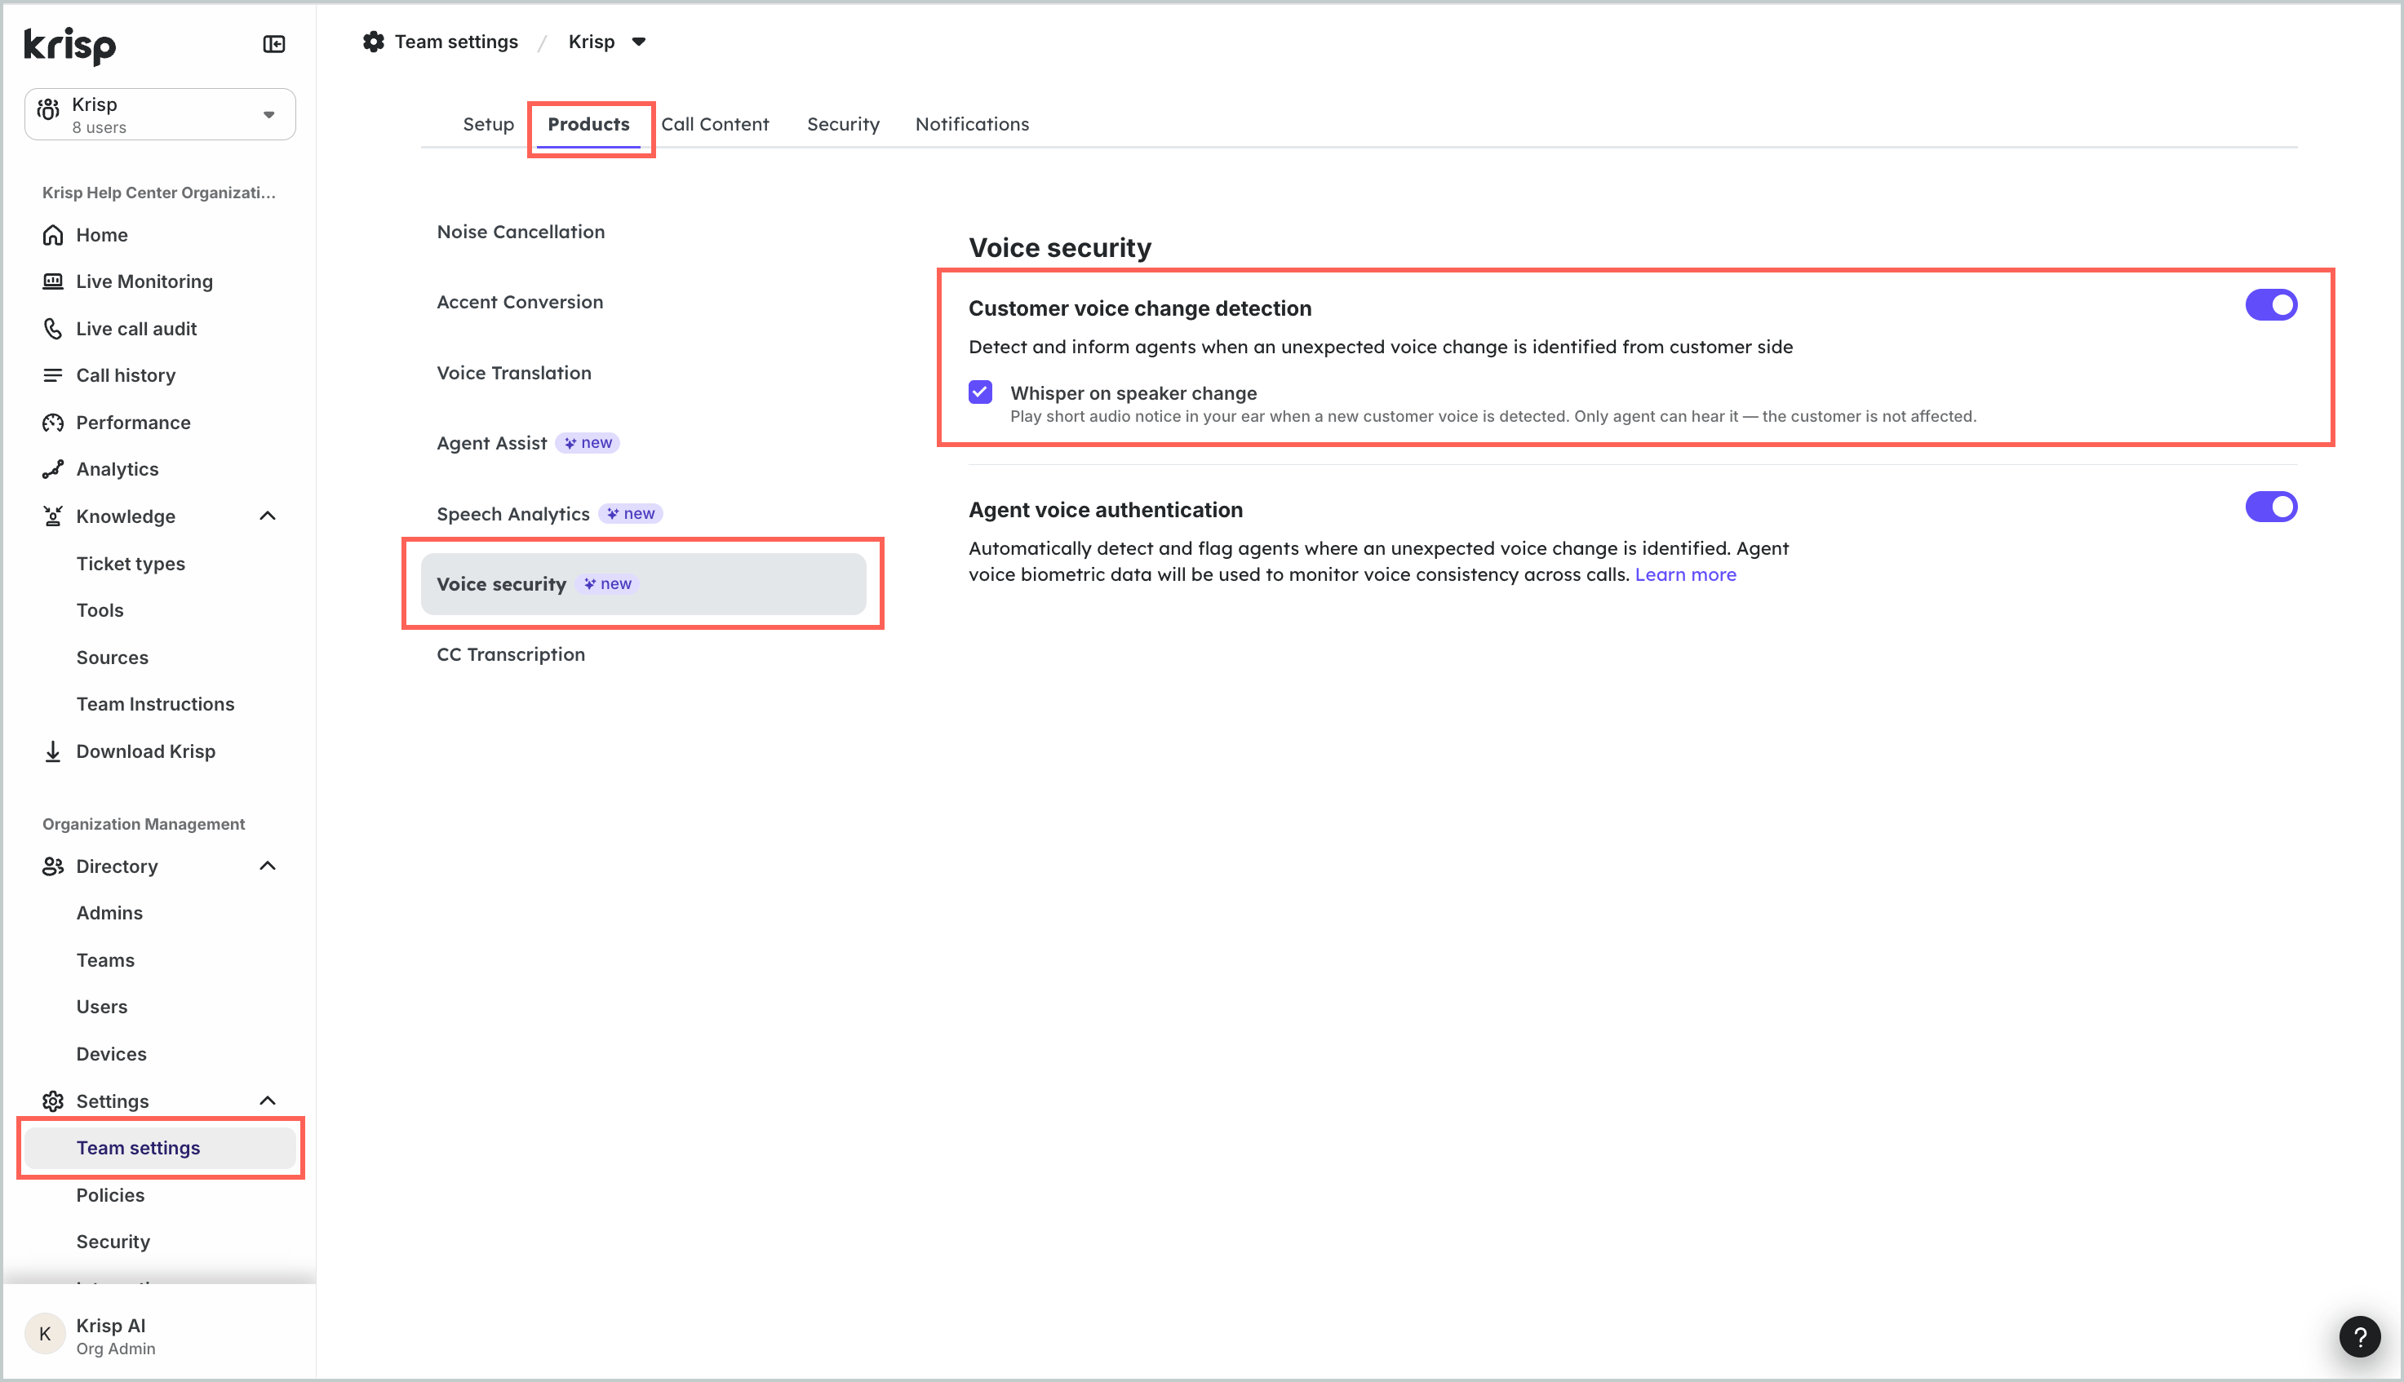The width and height of the screenshot is (2404, 1382).
Task: Click the Performance gauge icon
Action: click(x=53, y=423)
